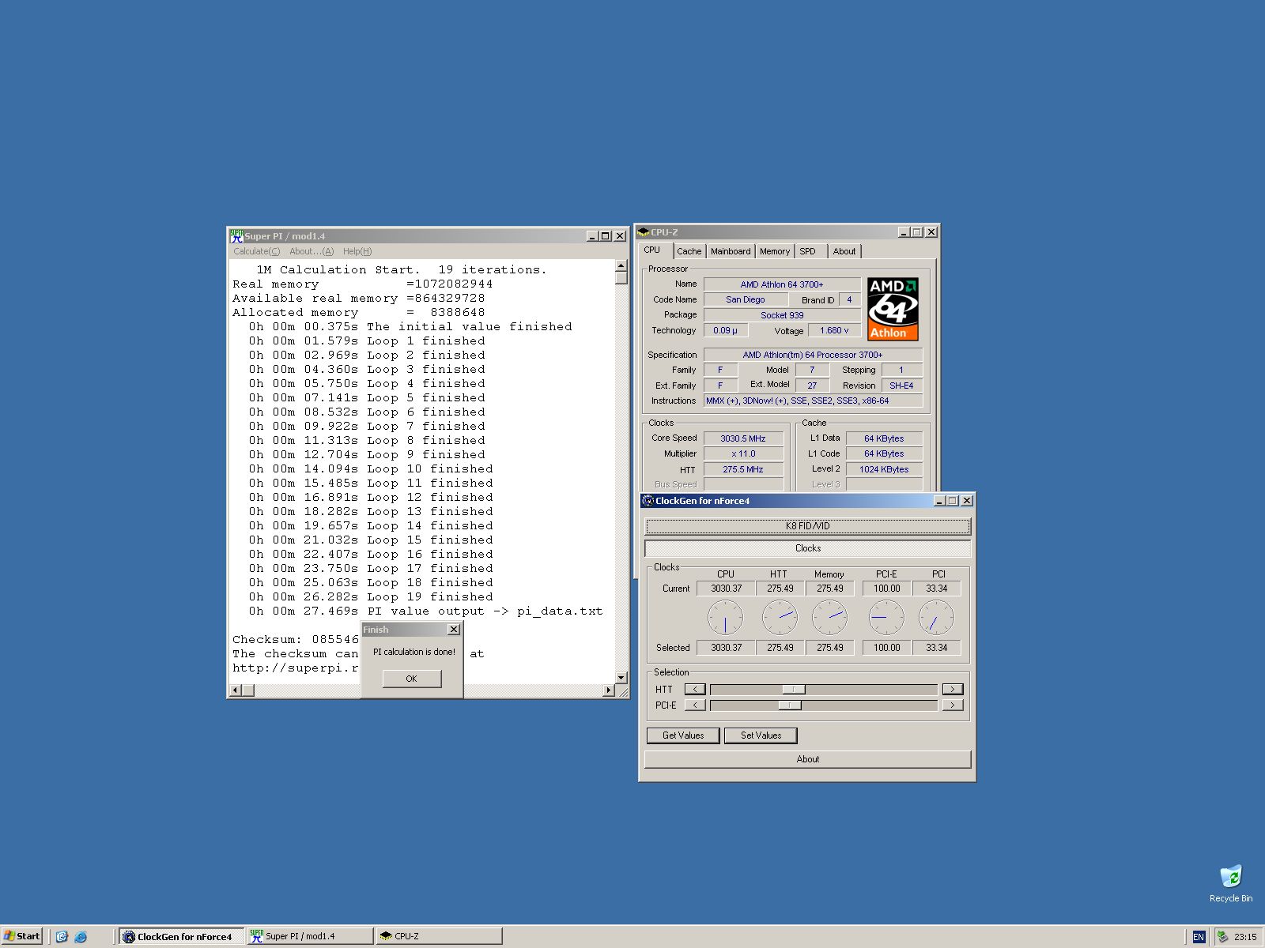
Task: Open the Start menu
Action: point(22,936)
